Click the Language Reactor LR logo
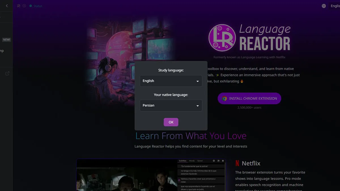Screen dimensions: 340x191 [222, 38]
